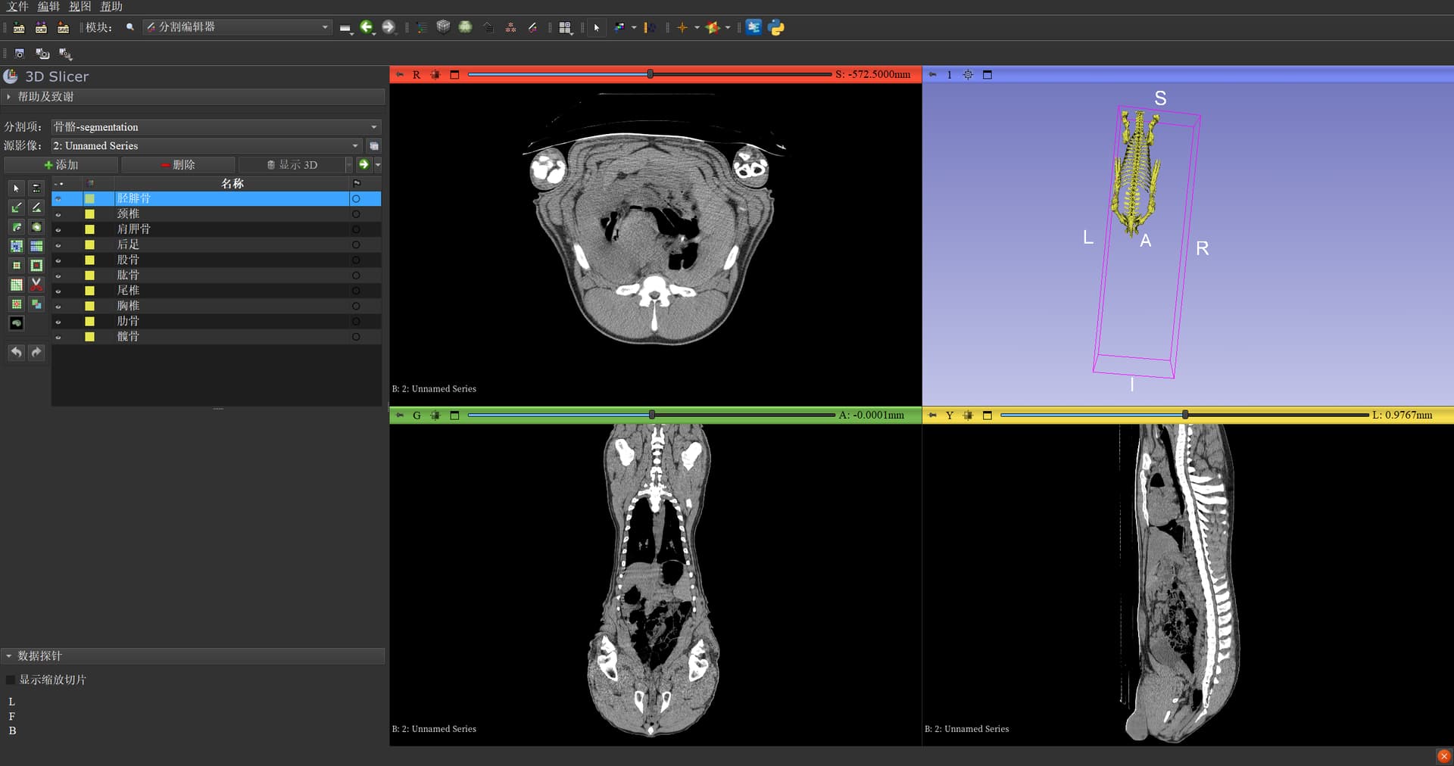Toggle visibility of 肋骨 segment

click(58, 322)
